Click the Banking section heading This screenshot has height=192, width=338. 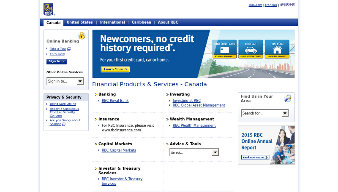(107, 94)
